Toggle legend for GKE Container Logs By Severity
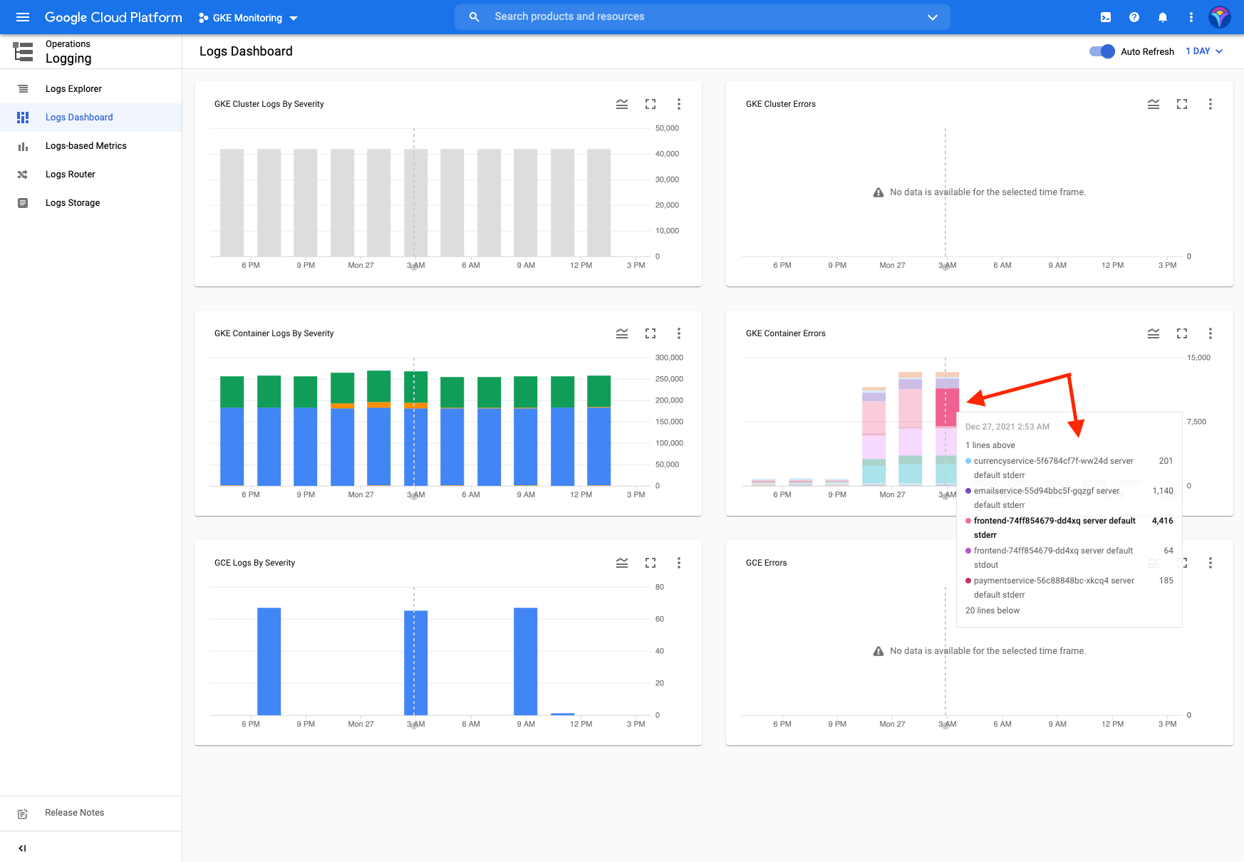1244x862 pixels. click(622, 333)
